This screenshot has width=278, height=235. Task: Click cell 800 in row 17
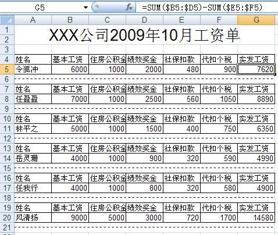[144, 188]
